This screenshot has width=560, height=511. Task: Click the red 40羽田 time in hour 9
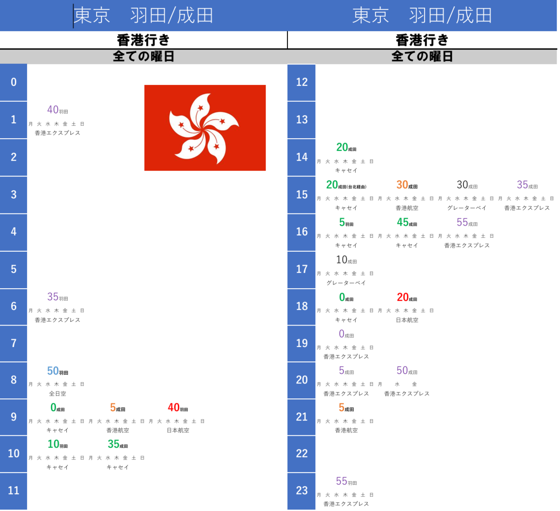178,408
